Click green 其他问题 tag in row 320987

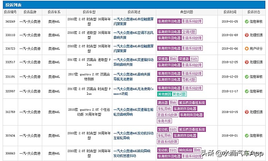coord(179,94)
